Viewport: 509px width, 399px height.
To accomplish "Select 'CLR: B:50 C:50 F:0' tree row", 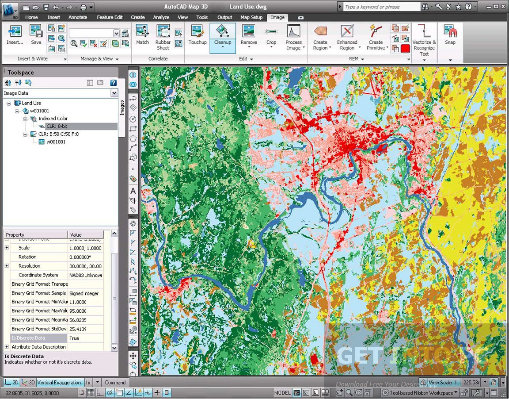I will point(58,134).
